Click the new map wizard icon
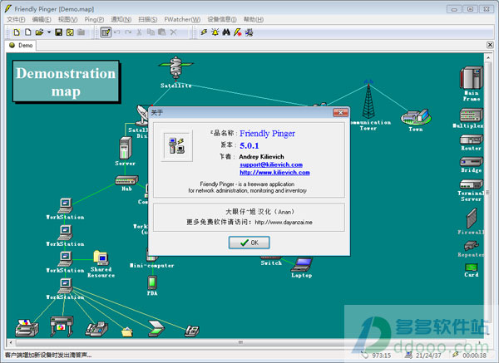The image size is (499, 363). 17,32
